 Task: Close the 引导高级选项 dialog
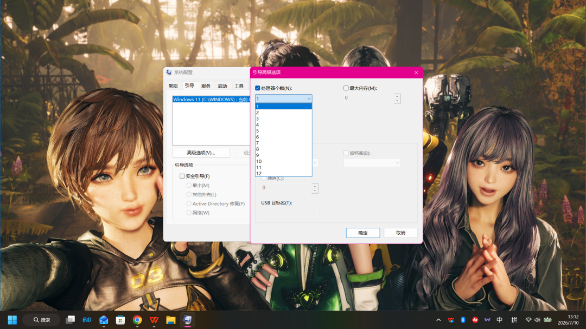(x=416, y=73)
